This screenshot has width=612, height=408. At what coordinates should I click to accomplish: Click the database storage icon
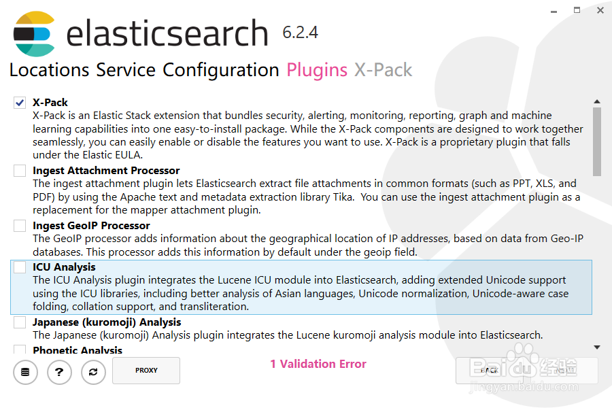pos(25,372)
